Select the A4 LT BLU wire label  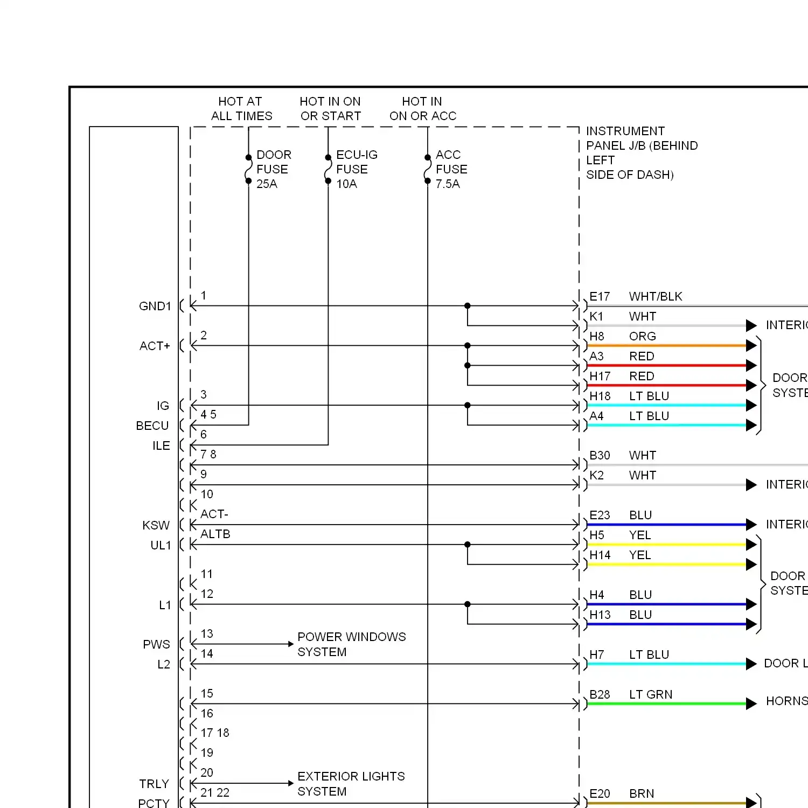click(629, 416)
